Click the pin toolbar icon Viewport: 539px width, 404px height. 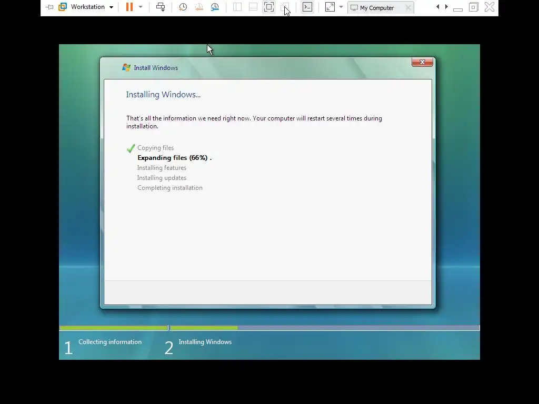pos(49,7)
